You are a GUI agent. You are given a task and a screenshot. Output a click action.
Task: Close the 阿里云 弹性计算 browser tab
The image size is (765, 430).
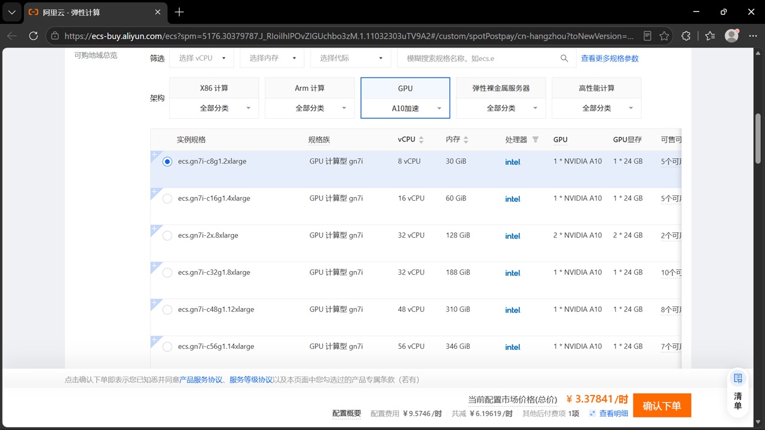pos(158,12)
